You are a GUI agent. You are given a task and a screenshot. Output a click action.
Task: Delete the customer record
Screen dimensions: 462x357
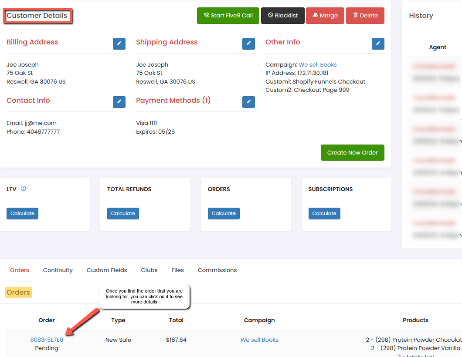[365, 16]
